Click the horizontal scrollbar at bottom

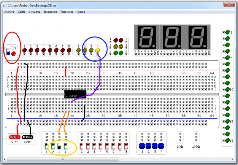(62, 159)
